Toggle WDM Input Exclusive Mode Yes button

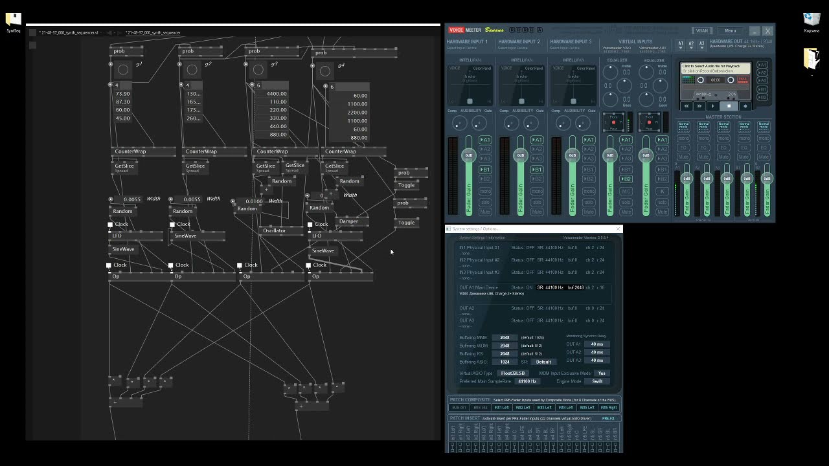[602, 373]
